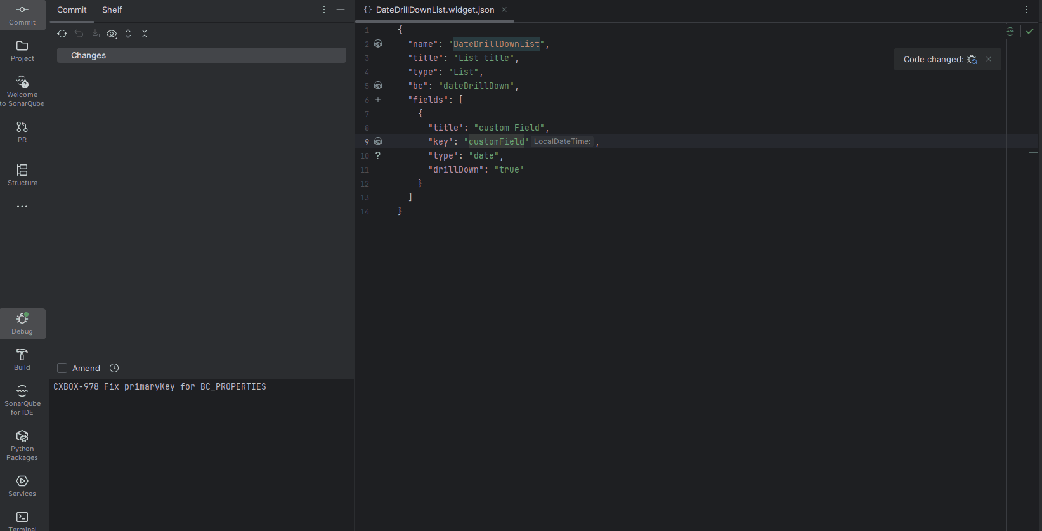Open the Services tool window
Image resolution: width=1042 pixels, height=531 pixels.
(x=22, y=486)
